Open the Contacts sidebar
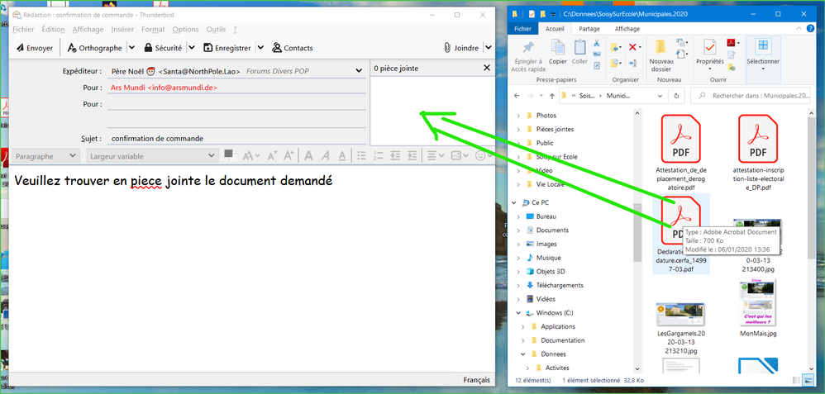 point(293,48)
